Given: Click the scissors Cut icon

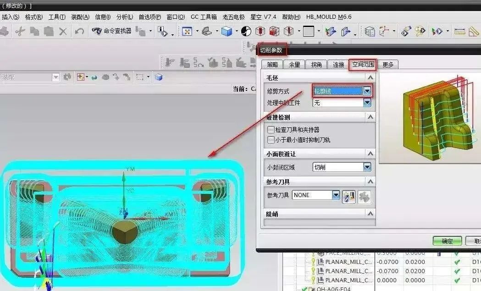Looking at the screenshot, I should point(20,31).
